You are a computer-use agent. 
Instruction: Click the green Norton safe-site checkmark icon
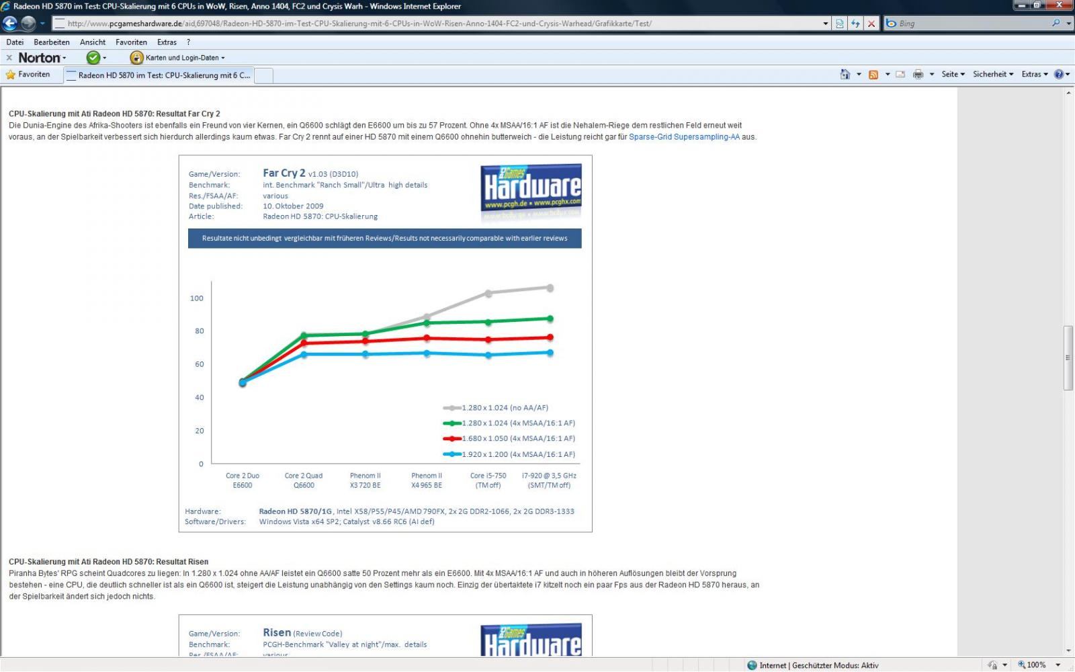click(93, 58)
